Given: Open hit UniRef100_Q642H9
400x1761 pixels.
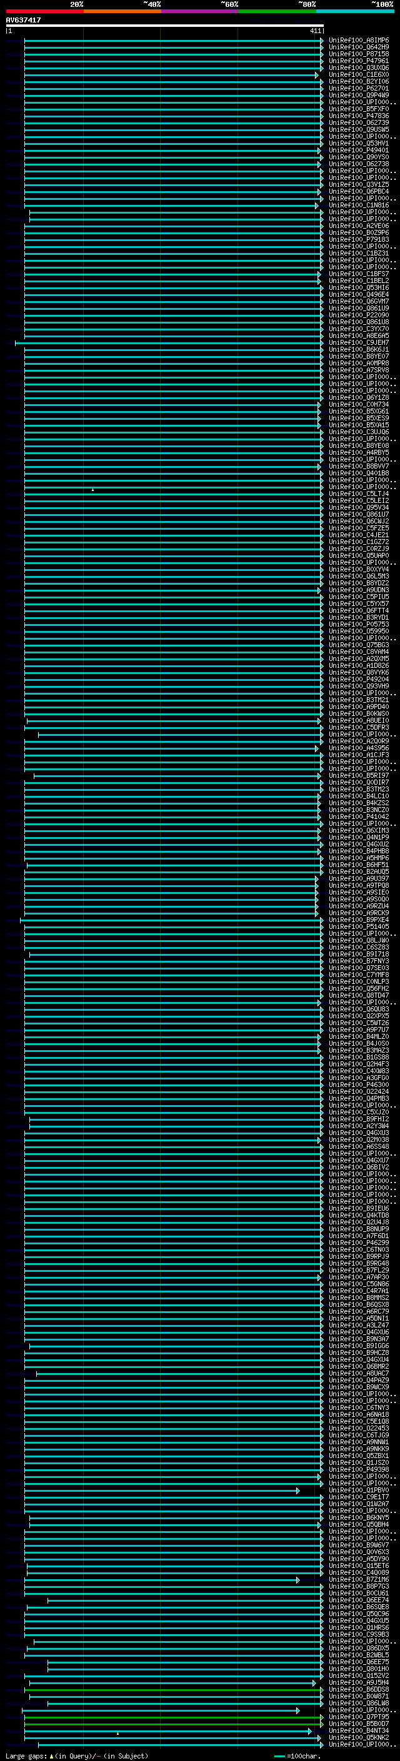Looking at the screenshot, I should [x=358, y=47].
